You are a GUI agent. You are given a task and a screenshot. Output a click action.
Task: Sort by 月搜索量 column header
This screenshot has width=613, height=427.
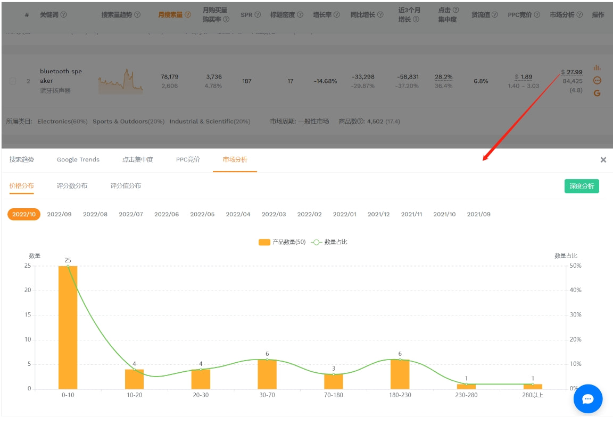click(171, 15)
